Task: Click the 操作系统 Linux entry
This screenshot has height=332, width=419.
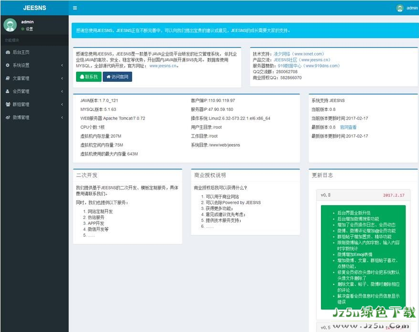Action: pyautogui.click(x=231, y=118)
